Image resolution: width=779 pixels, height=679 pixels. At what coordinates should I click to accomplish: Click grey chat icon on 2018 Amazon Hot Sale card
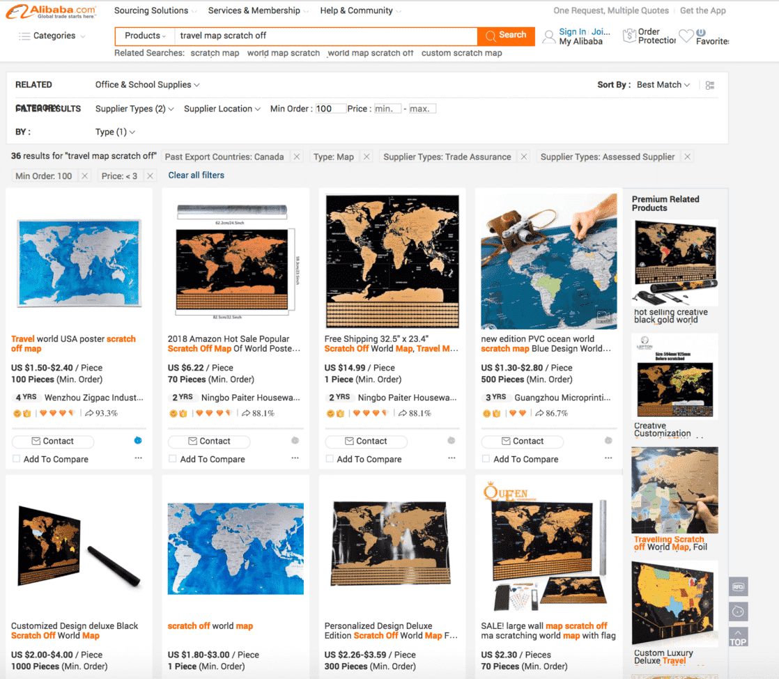(x=295, y=441)
